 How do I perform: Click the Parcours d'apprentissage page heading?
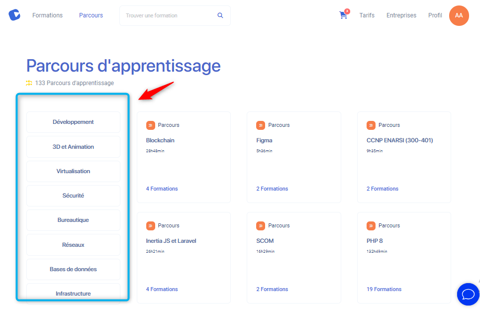[x=123, y=66]
